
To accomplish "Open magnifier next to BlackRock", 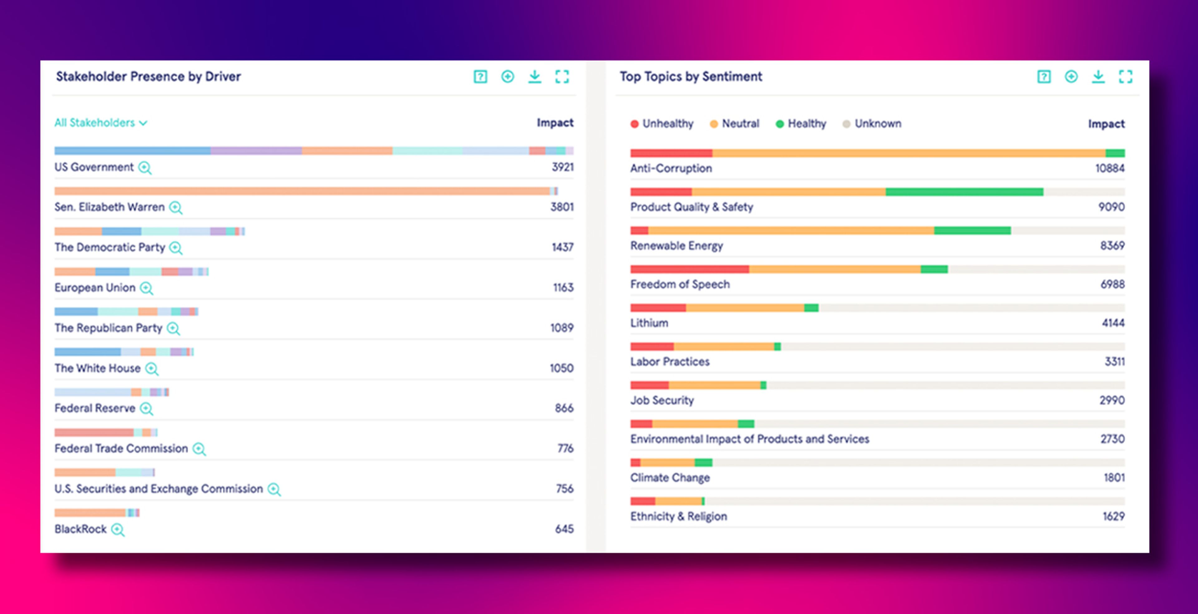I will [118, 530].
